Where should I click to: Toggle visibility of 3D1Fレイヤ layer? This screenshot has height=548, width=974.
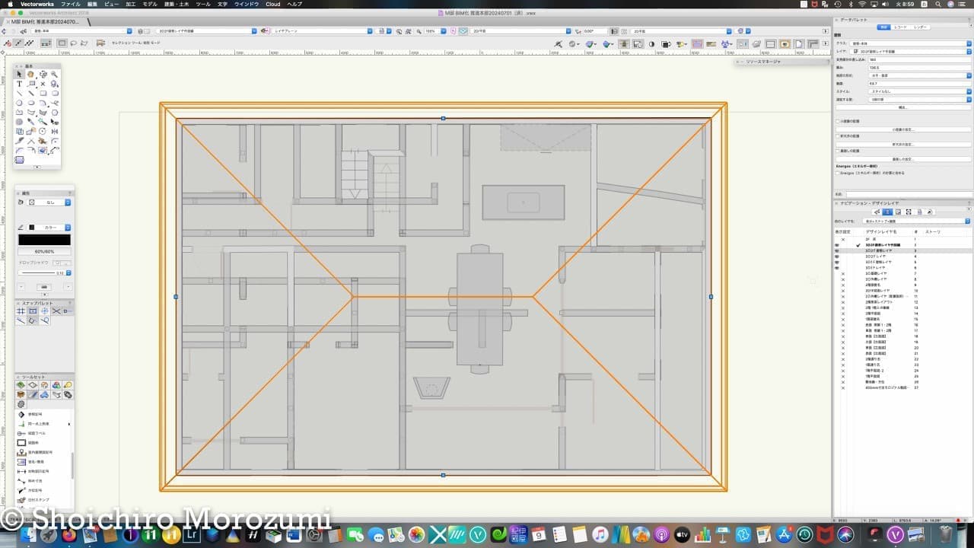[837, 268]
